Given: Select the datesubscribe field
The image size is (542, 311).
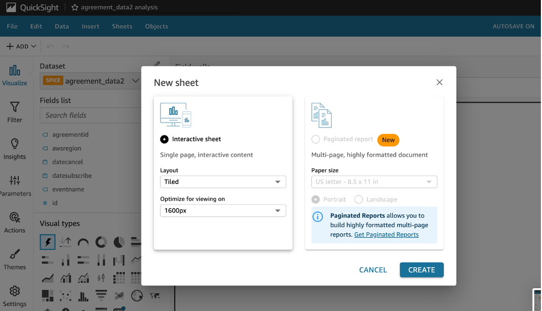Looking at the screenshot, I should pyautogui.click(x=72, y=175).
